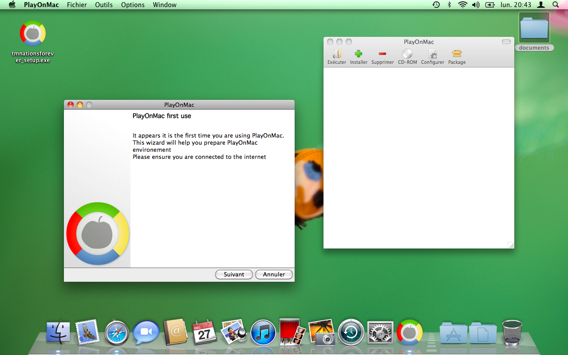Select tmnationsforever_setup.exe desktop file
Viewport: 568px width, 355px height.
(x=33, y=42)
